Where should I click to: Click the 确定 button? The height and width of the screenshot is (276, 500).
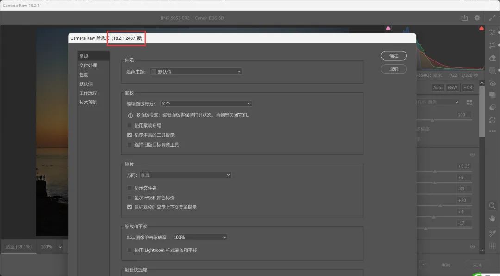click(394, 56)
